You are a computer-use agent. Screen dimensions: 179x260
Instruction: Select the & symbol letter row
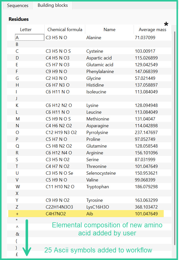click(89, 234)
